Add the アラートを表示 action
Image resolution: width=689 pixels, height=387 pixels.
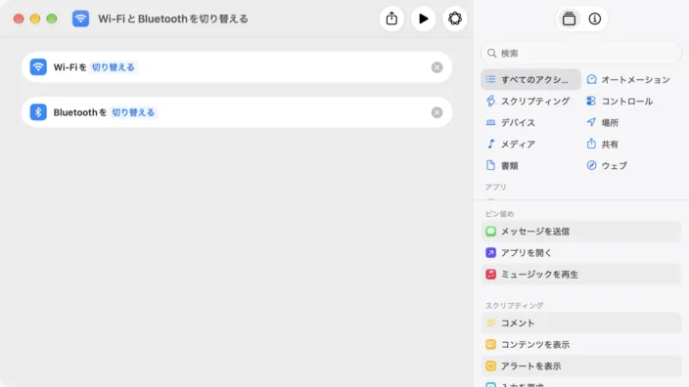click(581, 365)
